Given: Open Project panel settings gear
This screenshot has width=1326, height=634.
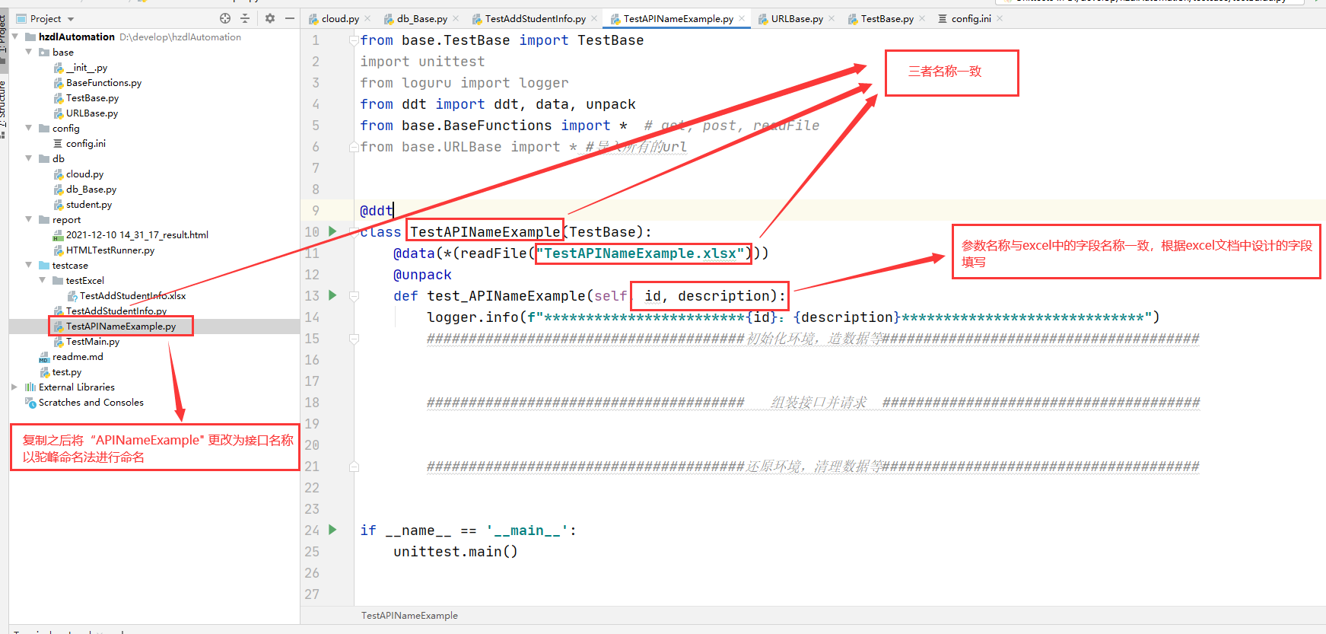Looking at the screenshot, I should [x=270, y=18].
